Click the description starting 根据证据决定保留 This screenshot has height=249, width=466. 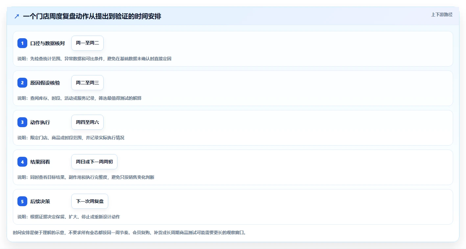[x=69, y=217]
